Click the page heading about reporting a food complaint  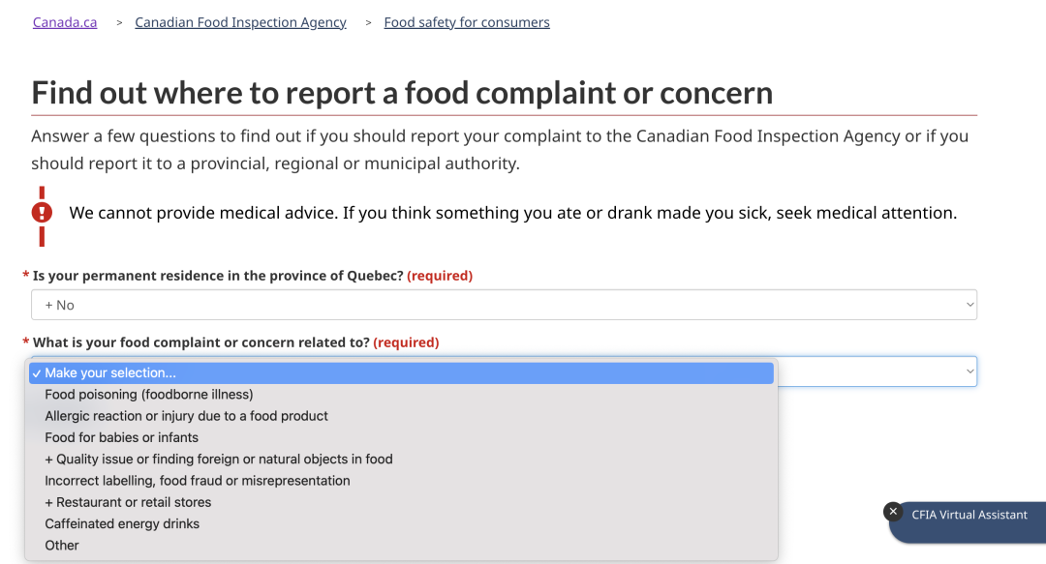pyautogui.click(x=402, y=93)
